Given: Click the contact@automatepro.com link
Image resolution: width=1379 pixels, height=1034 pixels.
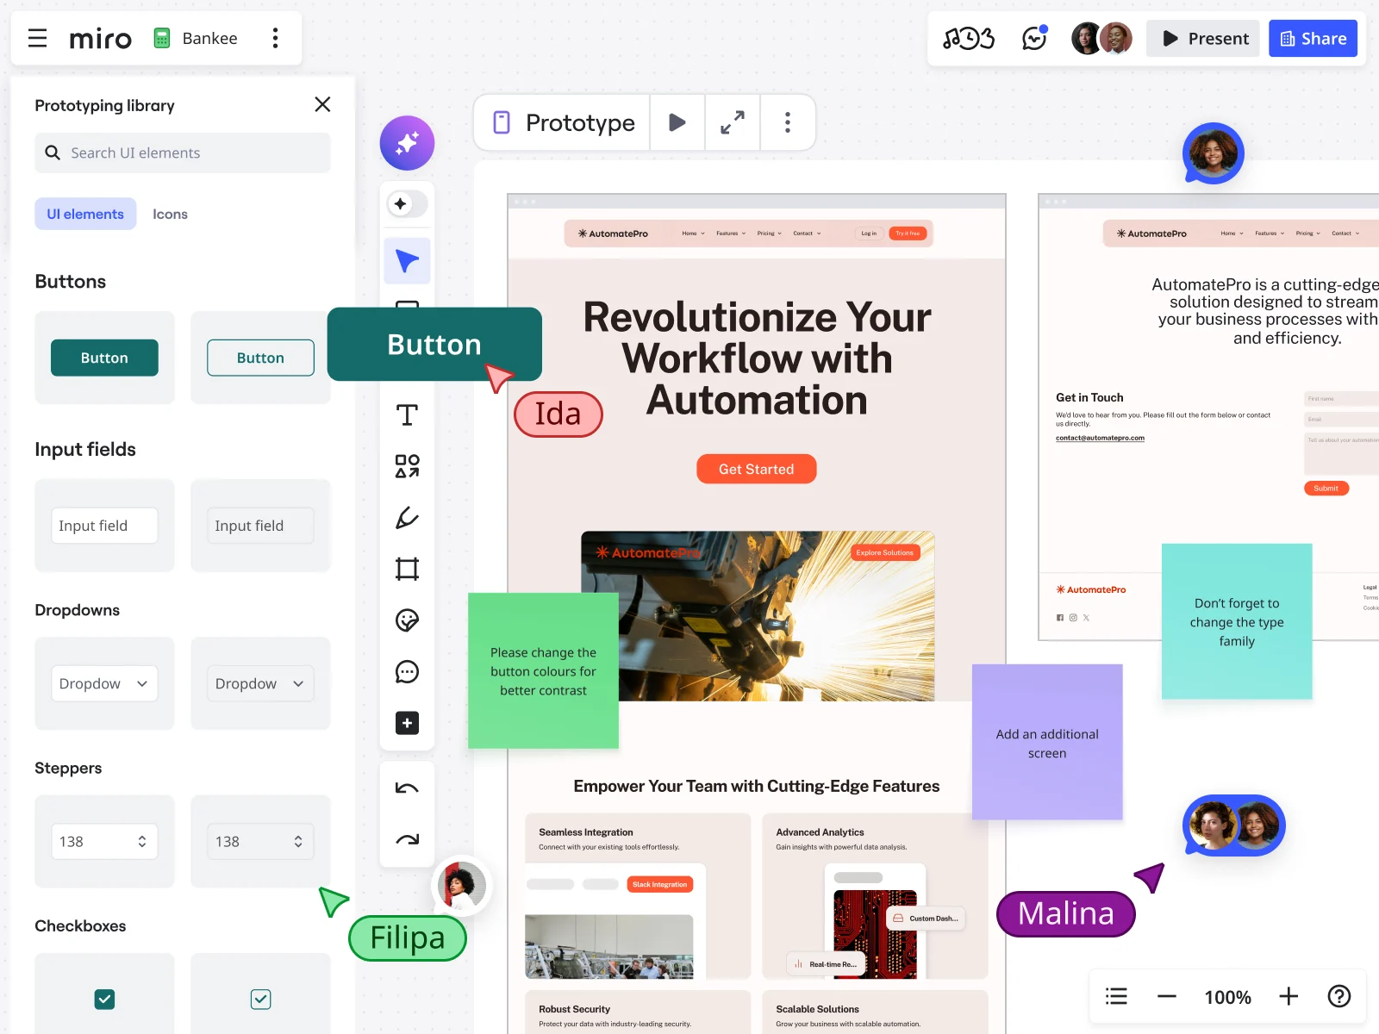Looking at the screenshot, I should [x=1101, y=438].
